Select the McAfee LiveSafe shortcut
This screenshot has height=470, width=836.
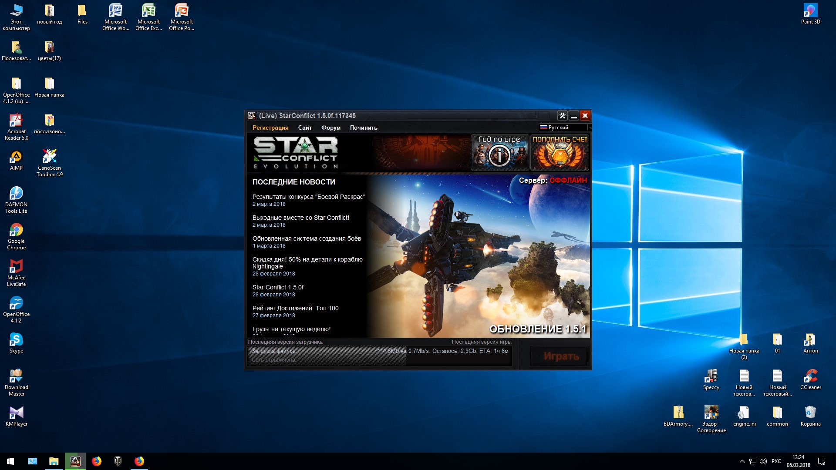click(x=16, y=273)
